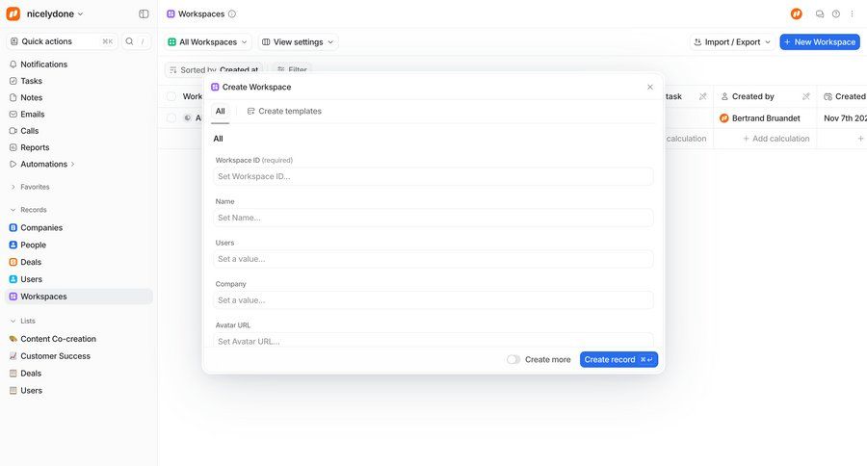
Task: Click the pin icon beside Created by
Action: coord(806,96)
